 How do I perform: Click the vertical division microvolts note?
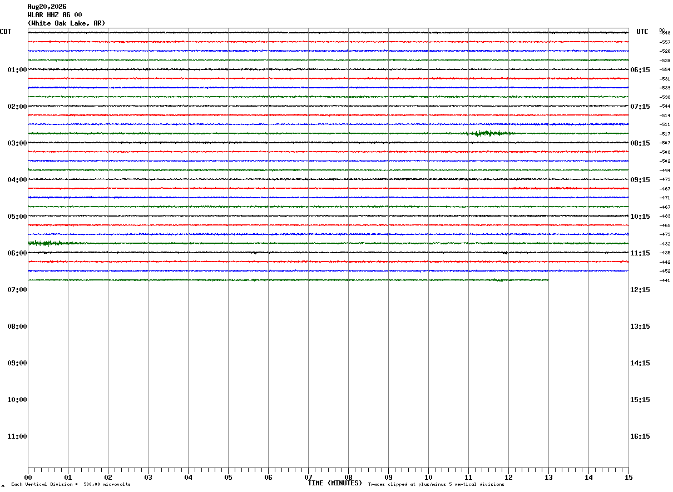71,485
